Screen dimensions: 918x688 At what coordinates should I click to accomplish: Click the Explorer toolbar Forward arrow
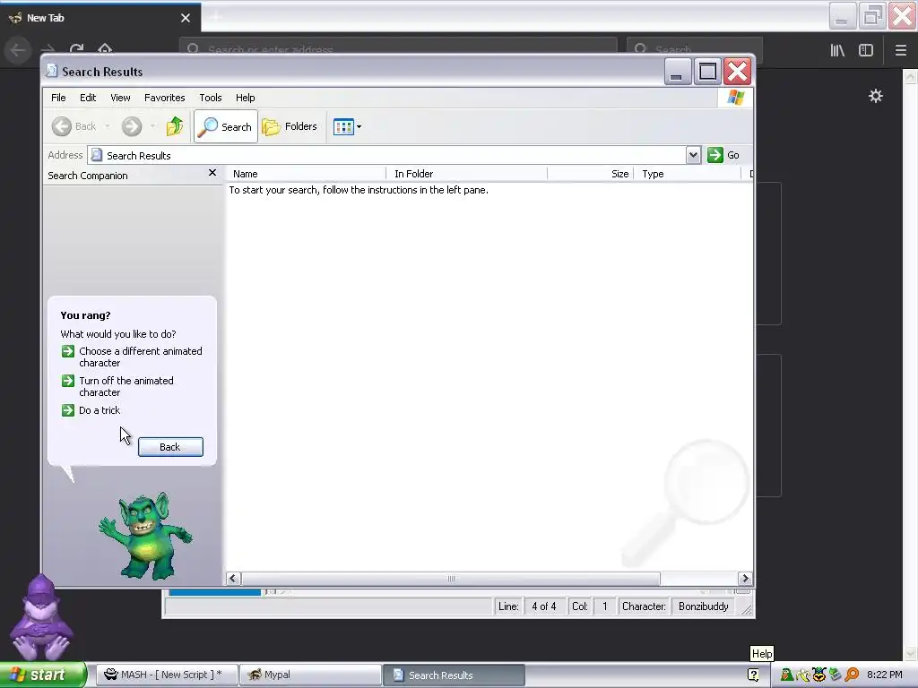point(132,126)
